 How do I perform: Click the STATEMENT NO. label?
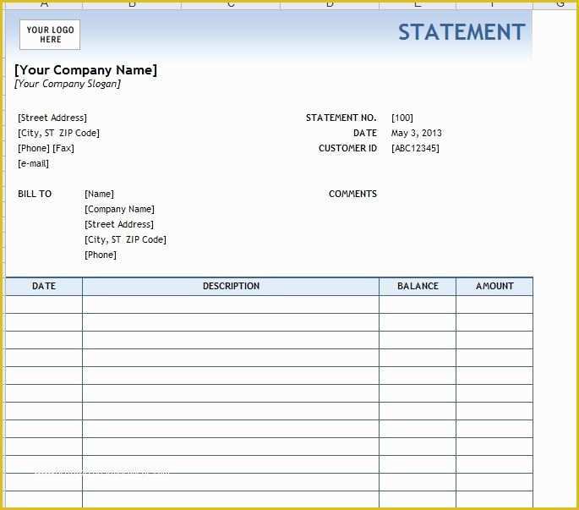pyautogui.click(x=341, y=118)
